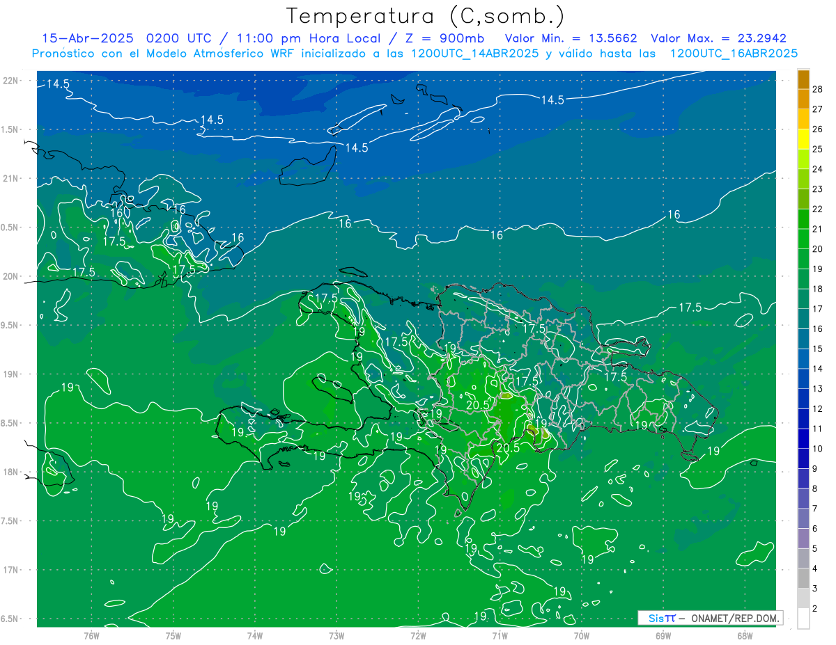The height and width of the screenshot is (645, 836).
Task: Click the "72W" longitude axis label
Action: pos(418,635)
